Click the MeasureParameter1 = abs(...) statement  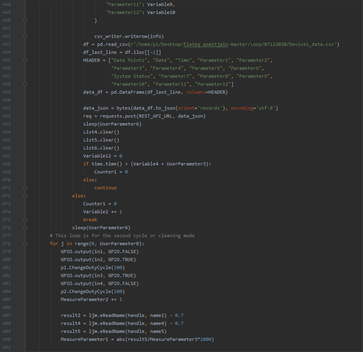tap(137, 339)
